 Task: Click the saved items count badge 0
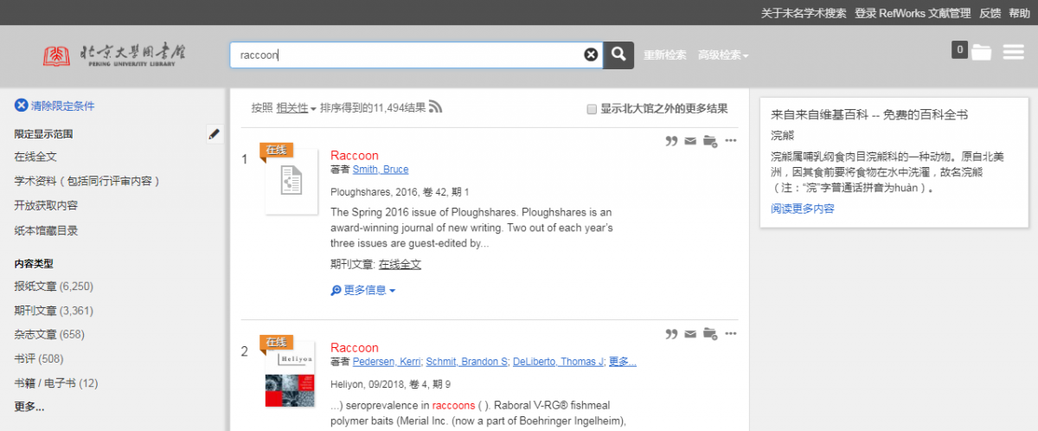959,50
